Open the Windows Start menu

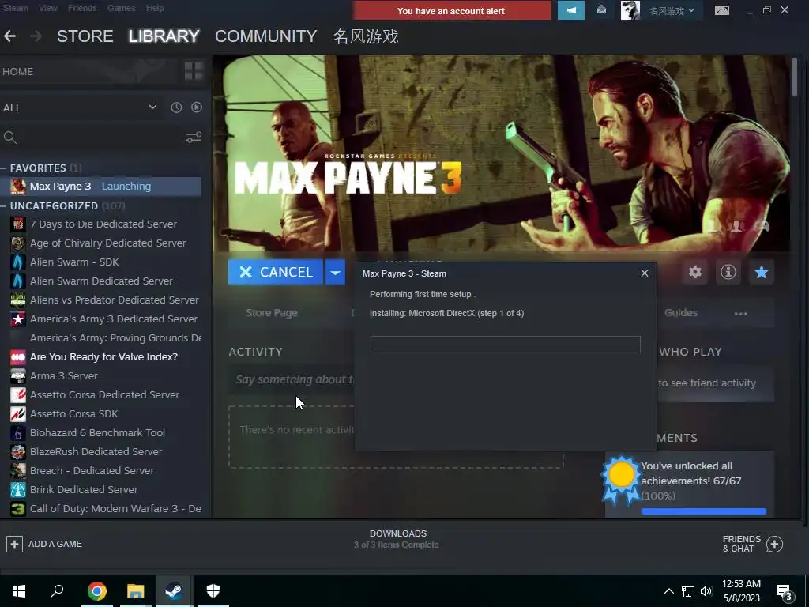tap(19, 591)
